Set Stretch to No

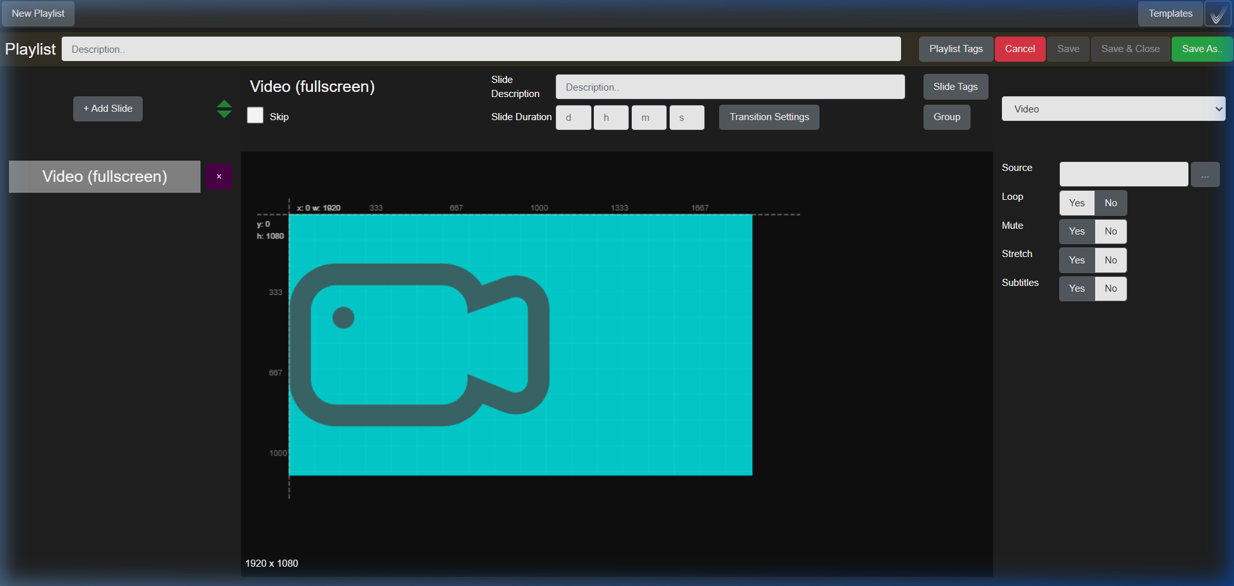(x=1111, y=260)
